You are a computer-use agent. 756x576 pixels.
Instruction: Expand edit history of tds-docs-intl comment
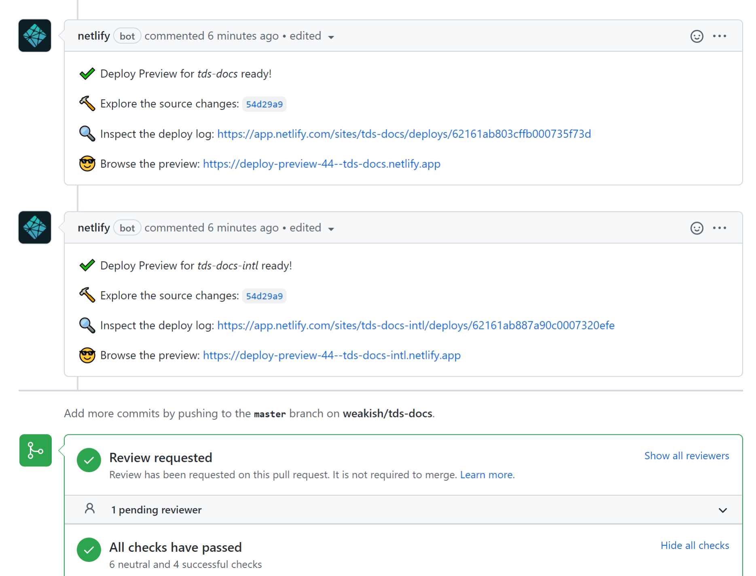[x=312, y=228]
